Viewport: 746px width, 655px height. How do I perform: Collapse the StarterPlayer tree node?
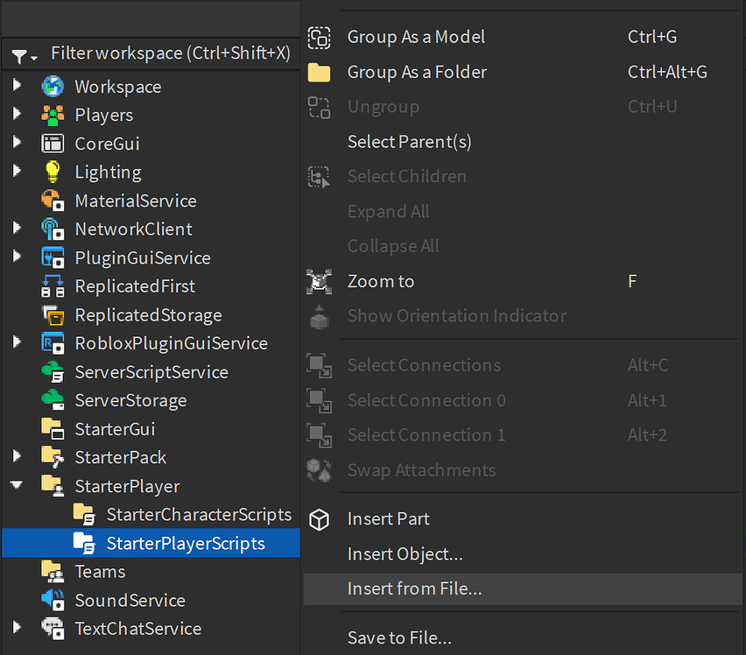(17, 485)
